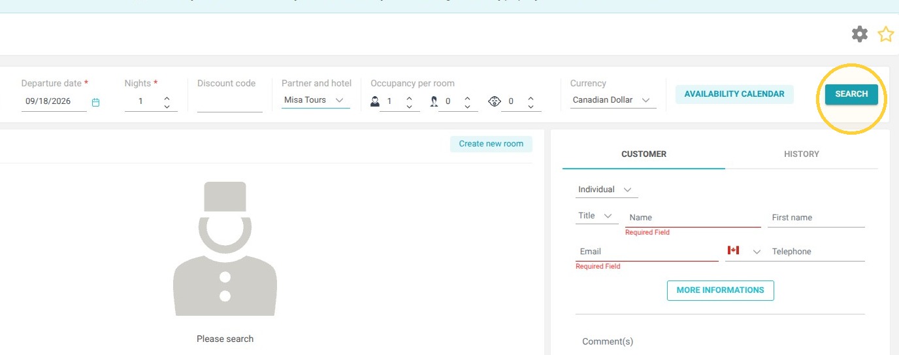Decrease child occupancy count
This screenshot has height=355, width=899.
click(467, 106)
